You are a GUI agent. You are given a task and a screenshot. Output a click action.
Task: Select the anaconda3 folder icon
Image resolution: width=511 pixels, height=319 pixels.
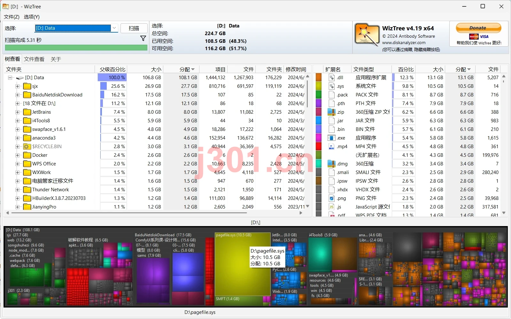27,138
